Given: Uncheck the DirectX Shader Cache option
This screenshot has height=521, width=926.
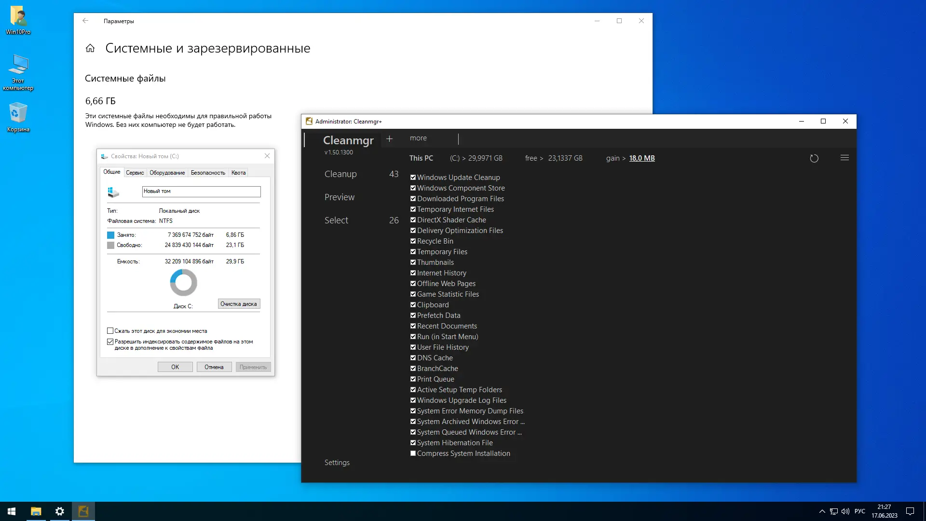Looking at the screenshot, I should (x=413, y=220).
